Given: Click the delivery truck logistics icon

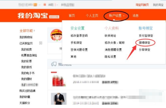Looking at the screenshot, I should [x=54, y=64].
